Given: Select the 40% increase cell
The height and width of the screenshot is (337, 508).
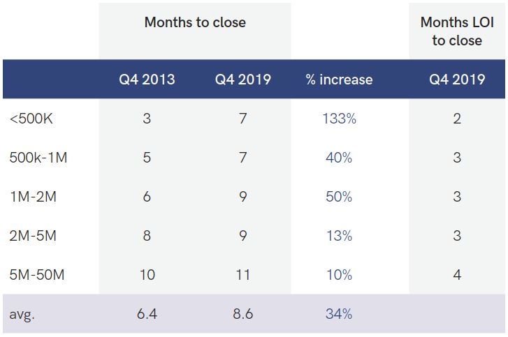Looking at the screenshot, I should click(x=339, y=158).
